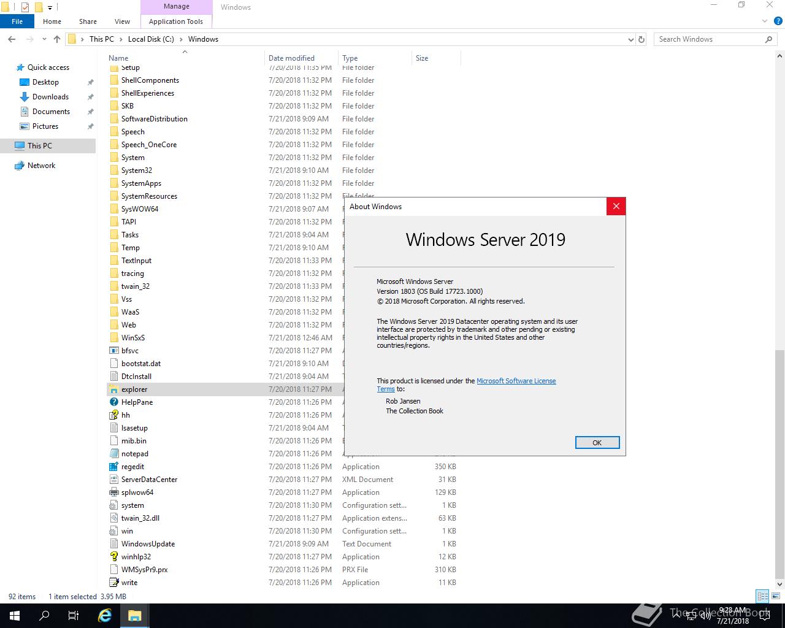Select the WindowsUpdate text document
785x628 pixels.
click(x=283, y=544)
